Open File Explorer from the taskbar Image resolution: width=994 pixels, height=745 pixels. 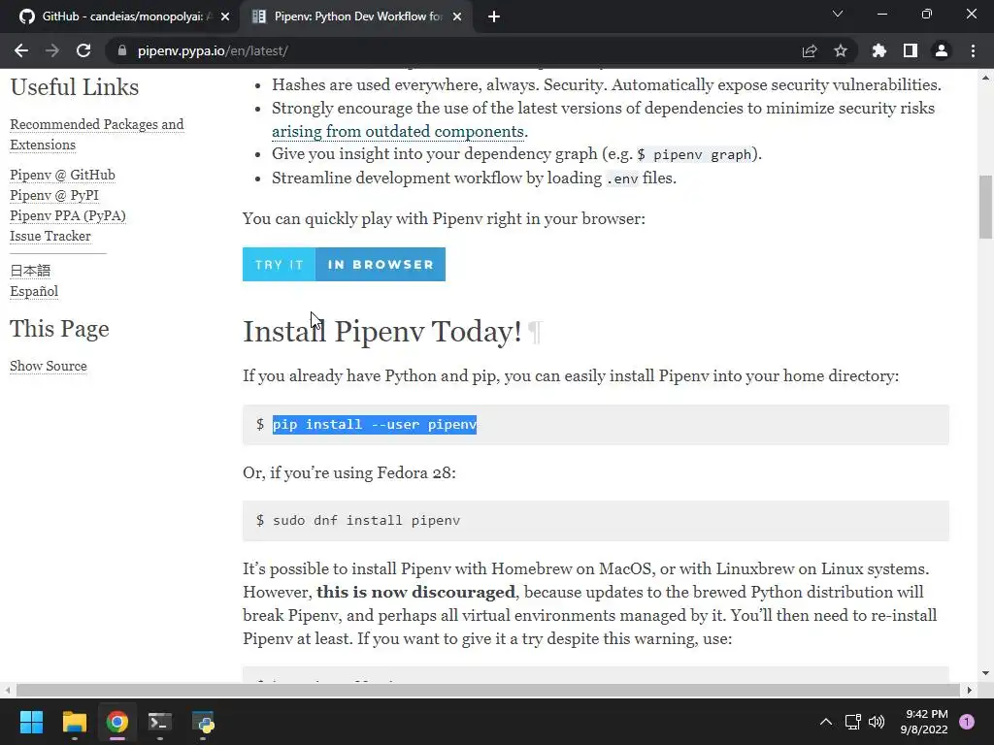click(x=74, y=722)
